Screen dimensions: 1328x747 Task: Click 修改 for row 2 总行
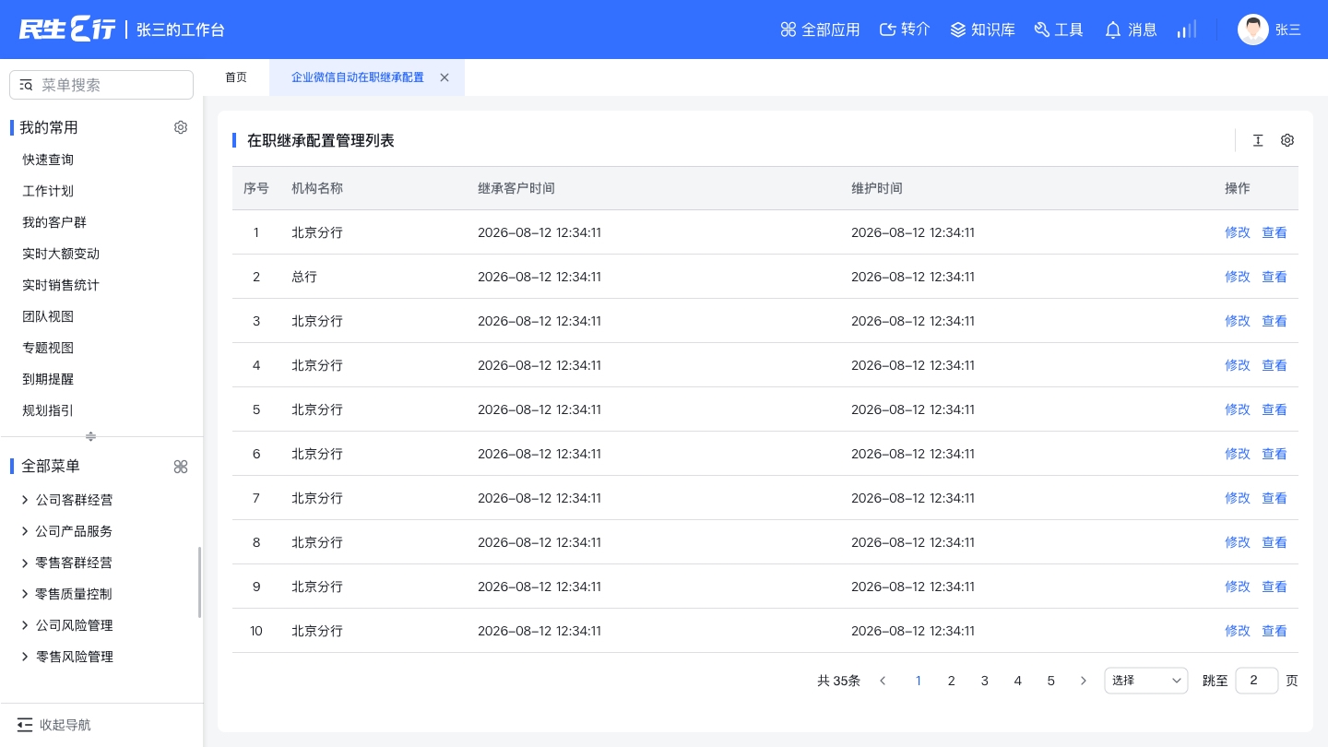tap(1238, 277)
